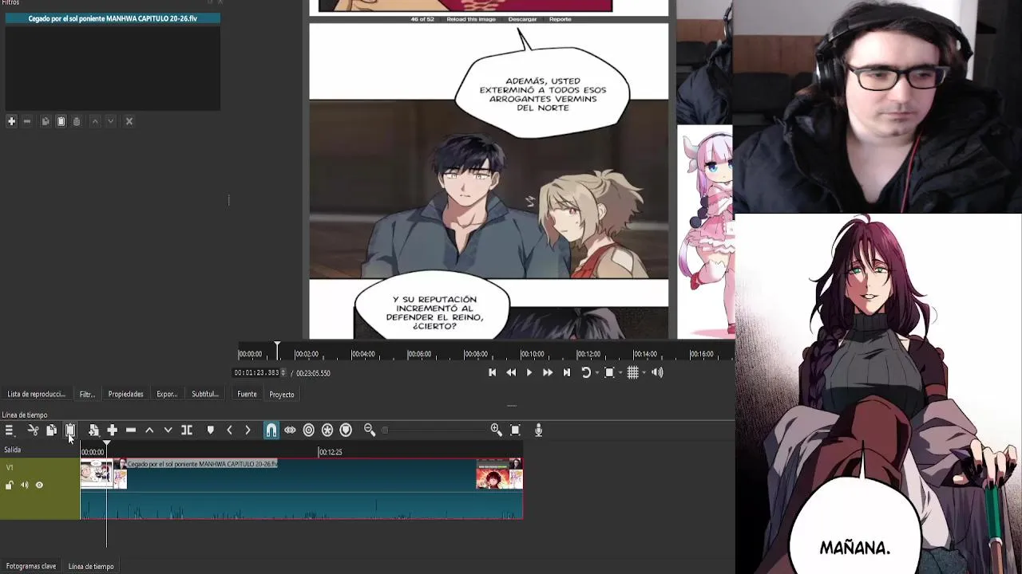
Task: Record audio with microphone icon
Action: (538, 430)
